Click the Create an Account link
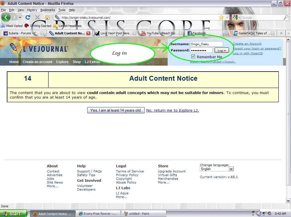Image resolution: width=291 pixels, height=217 pixels. pos(247,43)
